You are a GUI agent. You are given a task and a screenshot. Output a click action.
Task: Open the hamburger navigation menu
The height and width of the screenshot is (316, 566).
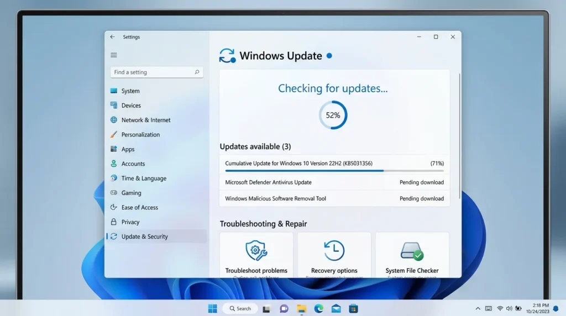pos(114,55)
